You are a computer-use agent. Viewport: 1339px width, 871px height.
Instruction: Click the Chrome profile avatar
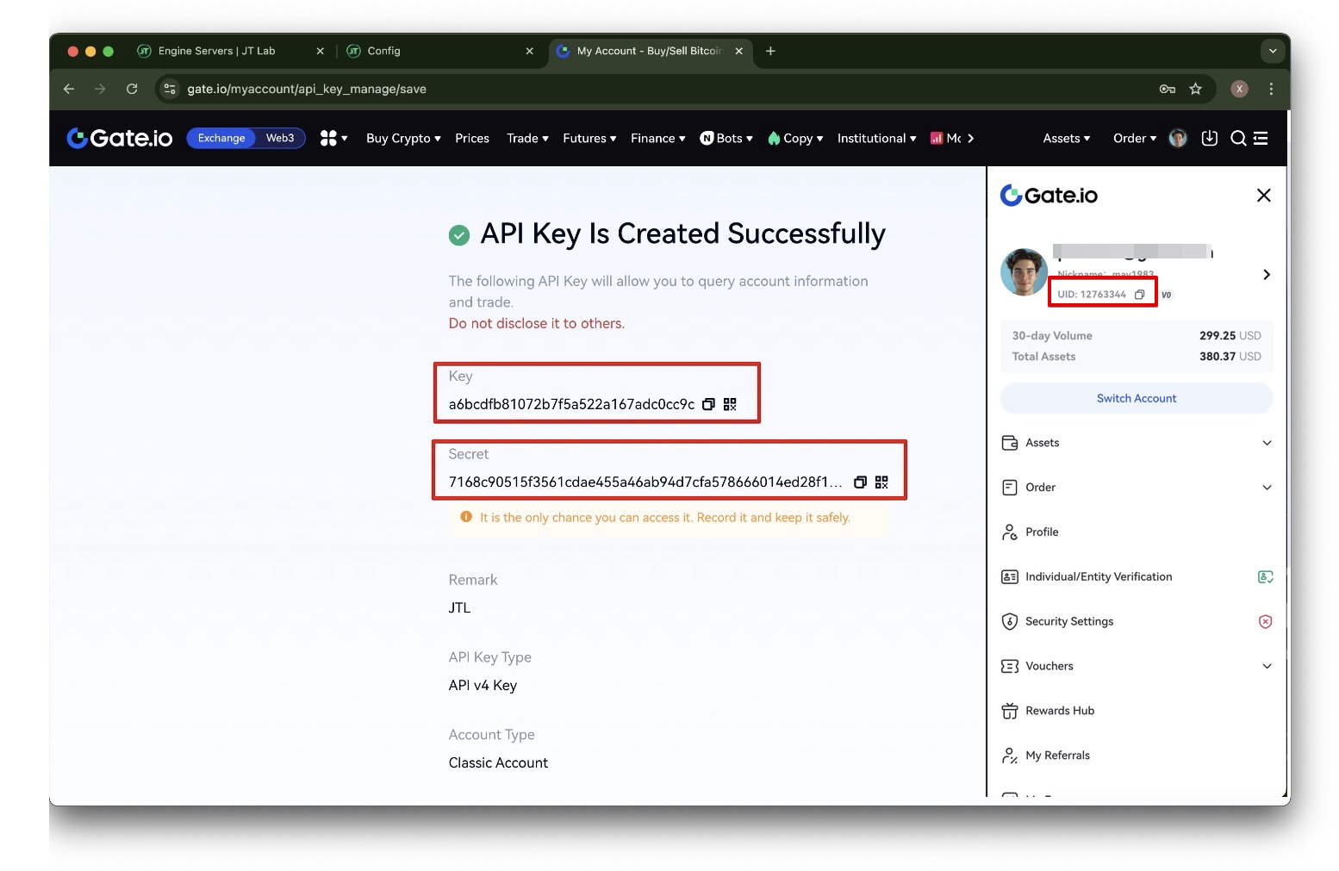click(1239, 89)
